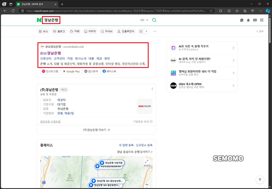
Task: Open company card vertical dots menu
Action: click(152, 89)
